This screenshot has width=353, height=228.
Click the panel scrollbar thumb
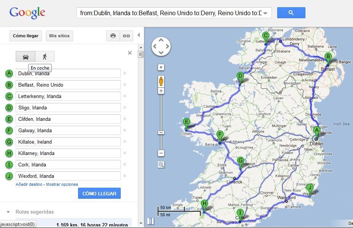141,54
